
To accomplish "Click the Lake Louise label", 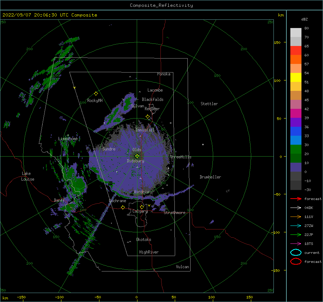I will (28, 176).
